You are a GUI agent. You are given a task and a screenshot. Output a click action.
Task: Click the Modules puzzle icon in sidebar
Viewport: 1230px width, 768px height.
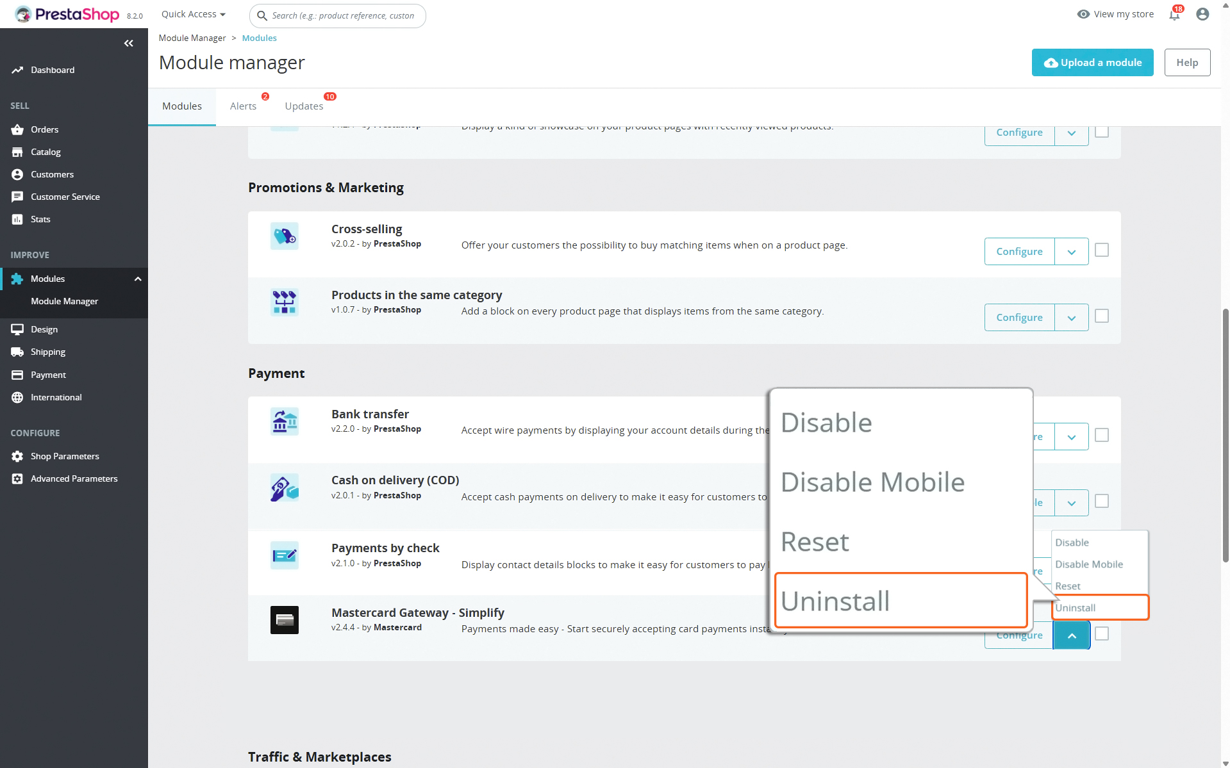17,279
